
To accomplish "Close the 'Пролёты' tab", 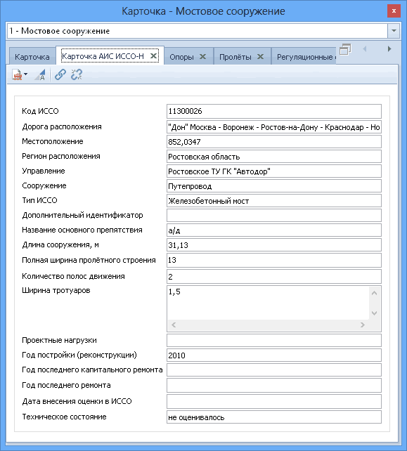I will coord(260,57).
